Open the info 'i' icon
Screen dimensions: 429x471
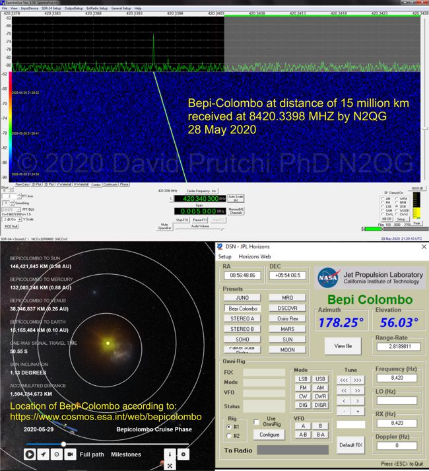(x=170, y=454)
